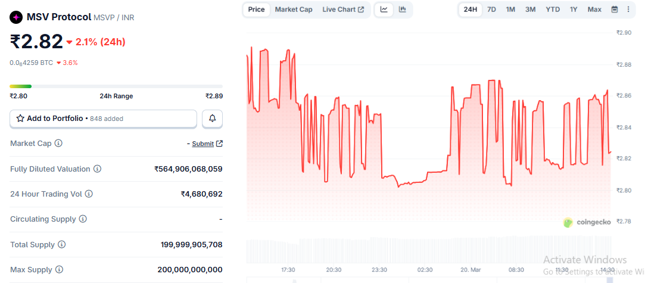The height and width of the screenshot is (283, 645).
Task: Switch to line chart view icon
Action: pyautogui.click(x=384, y=10)
